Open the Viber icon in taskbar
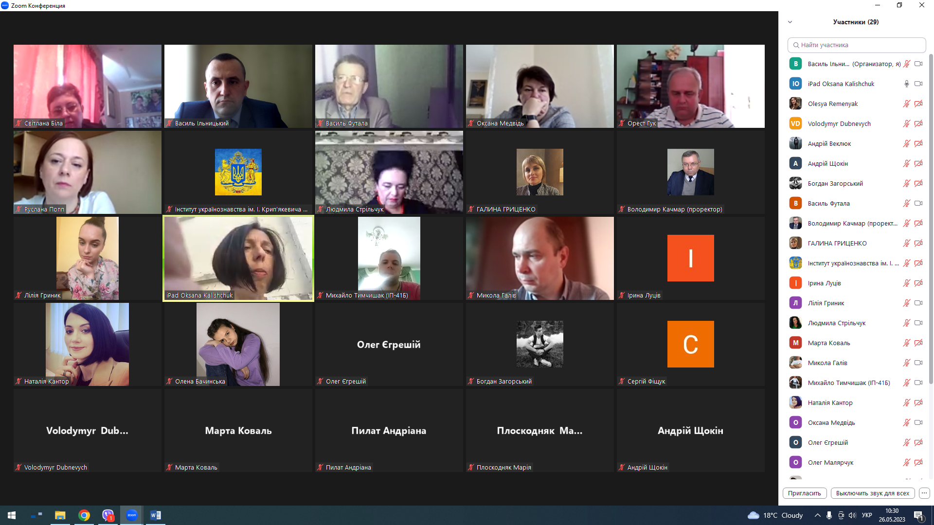 pos(108,515)
